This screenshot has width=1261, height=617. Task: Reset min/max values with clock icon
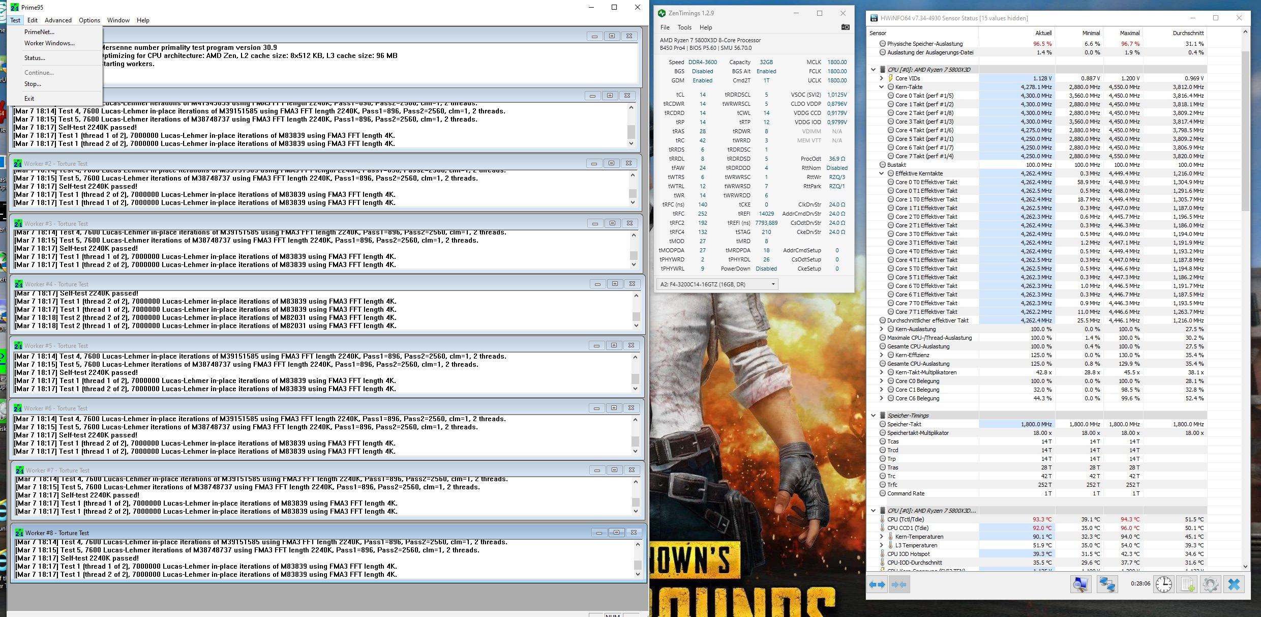[1163, 584]
